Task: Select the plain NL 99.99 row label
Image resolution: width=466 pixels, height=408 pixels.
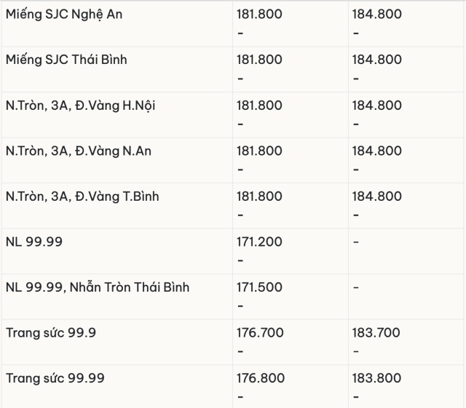Action: pos(33,241)
